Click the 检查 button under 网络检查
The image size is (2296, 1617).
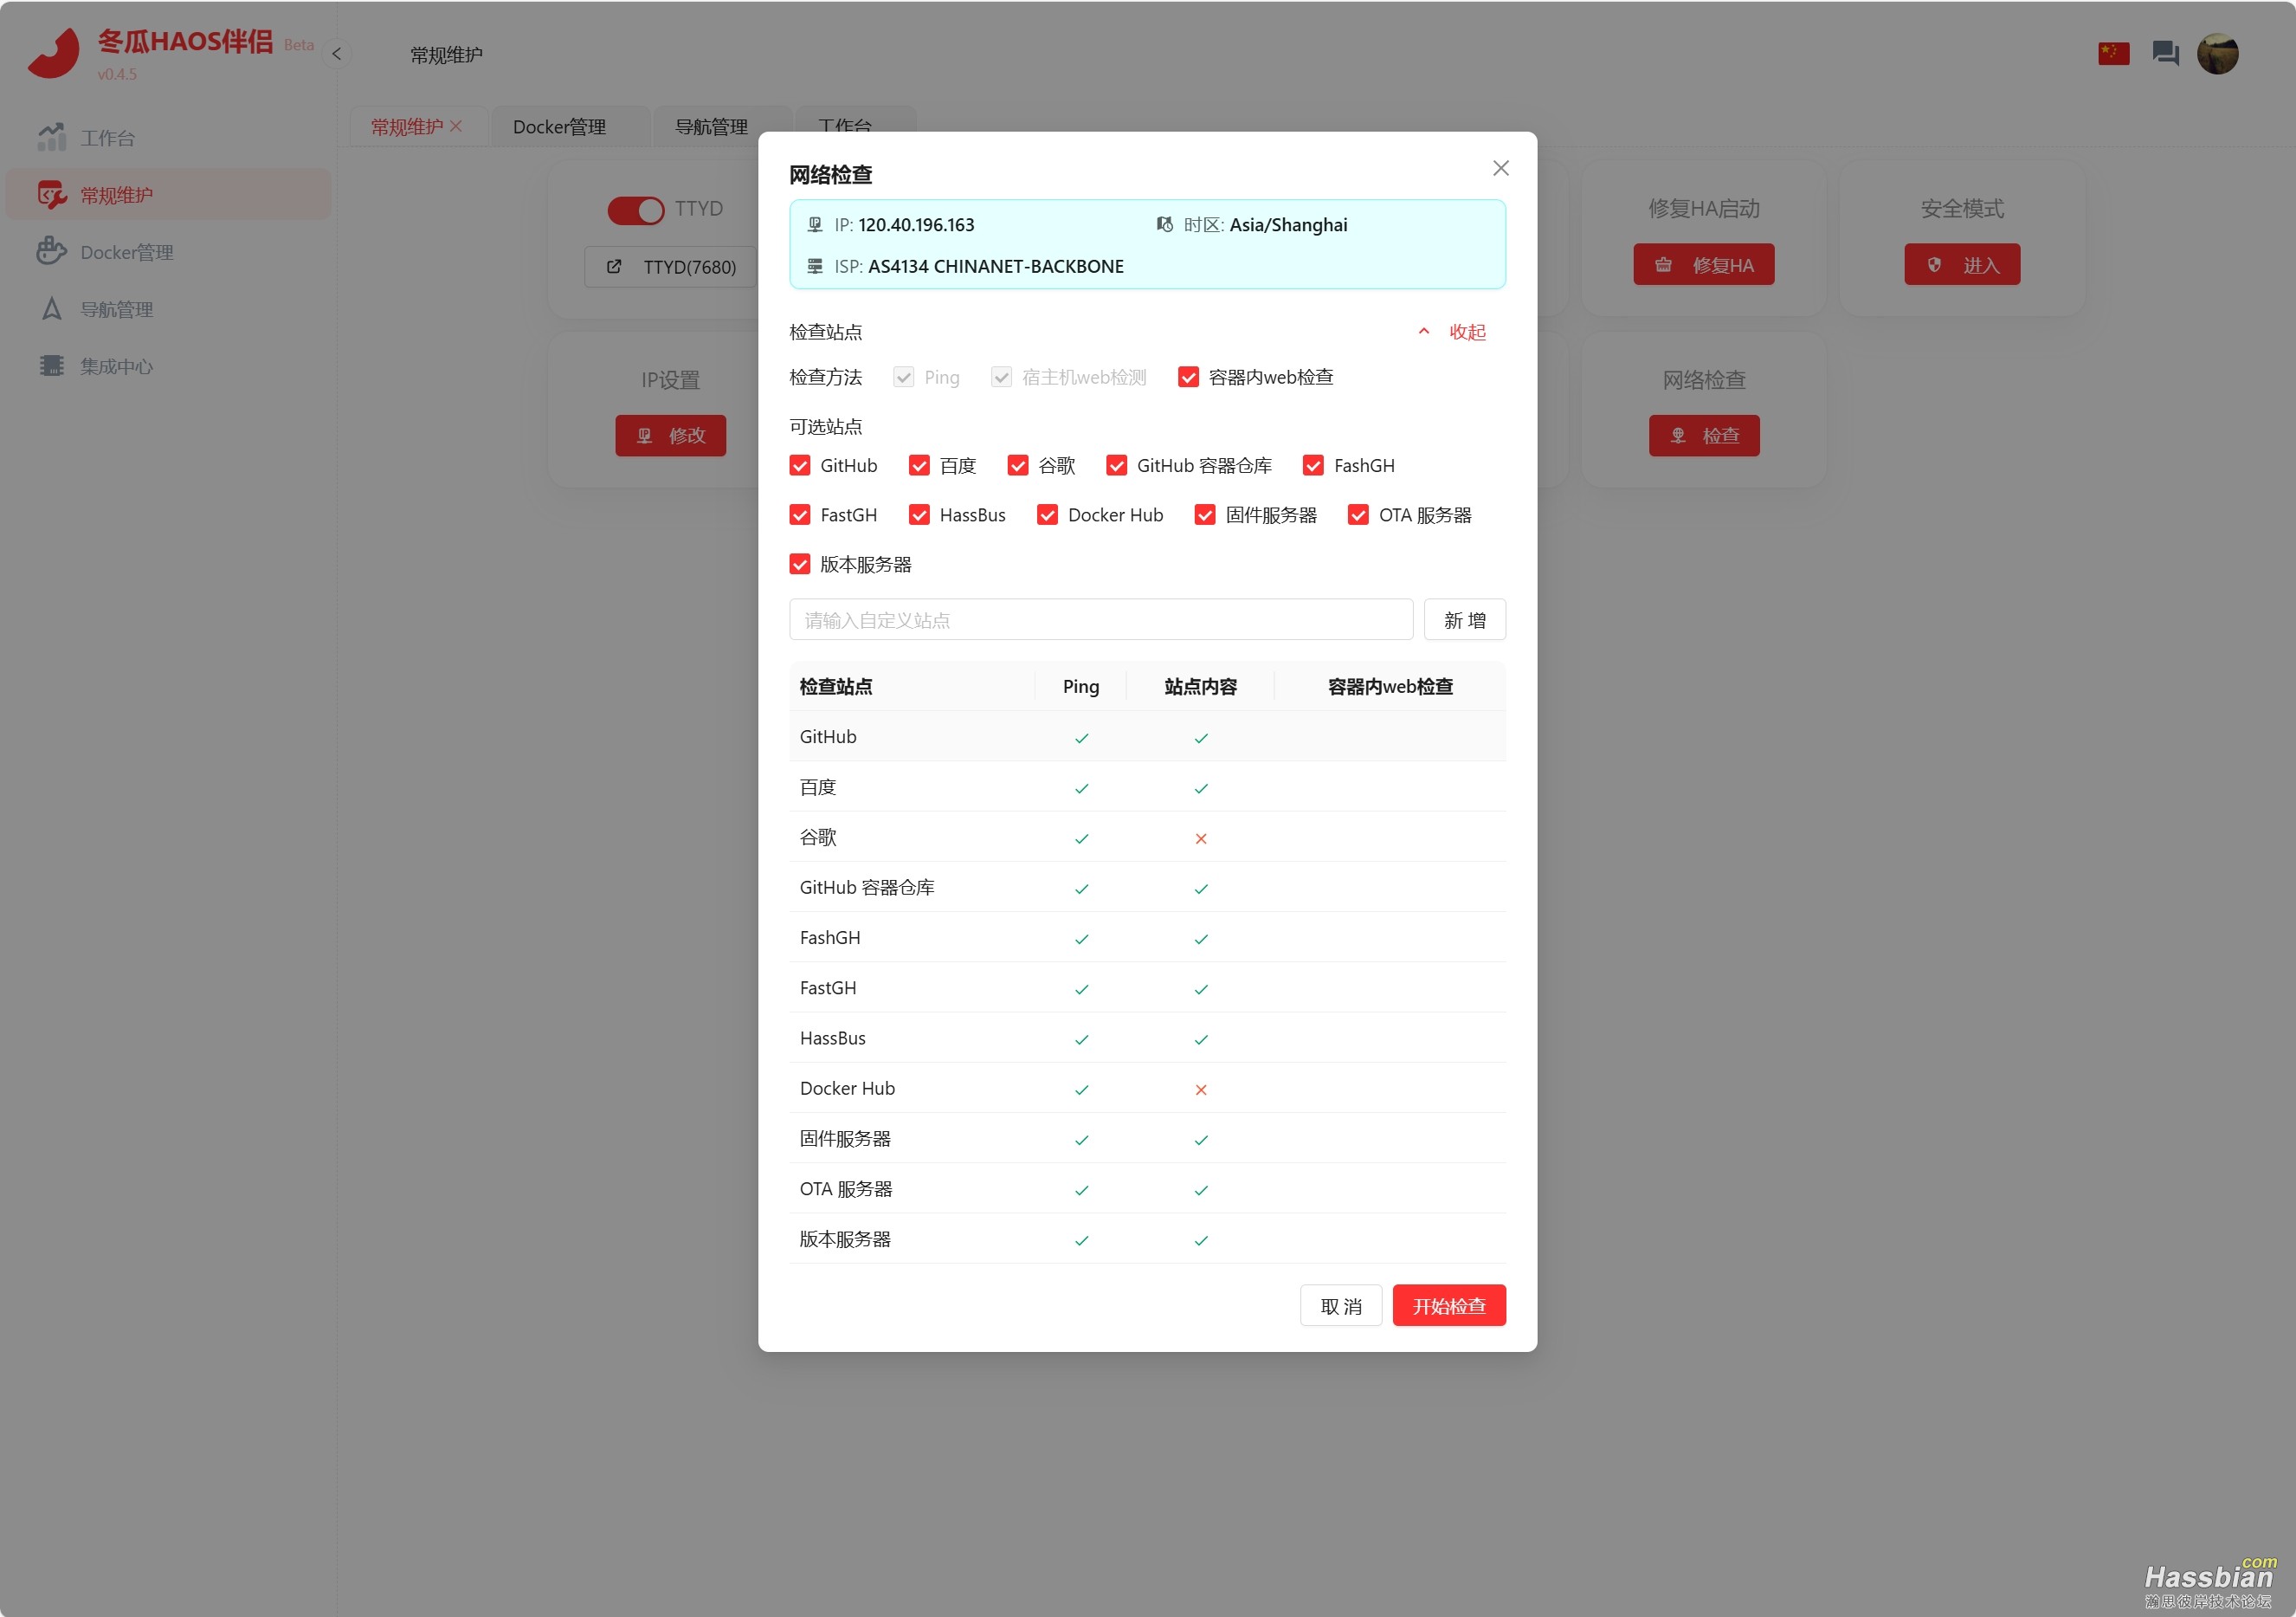coord(1704,436)
